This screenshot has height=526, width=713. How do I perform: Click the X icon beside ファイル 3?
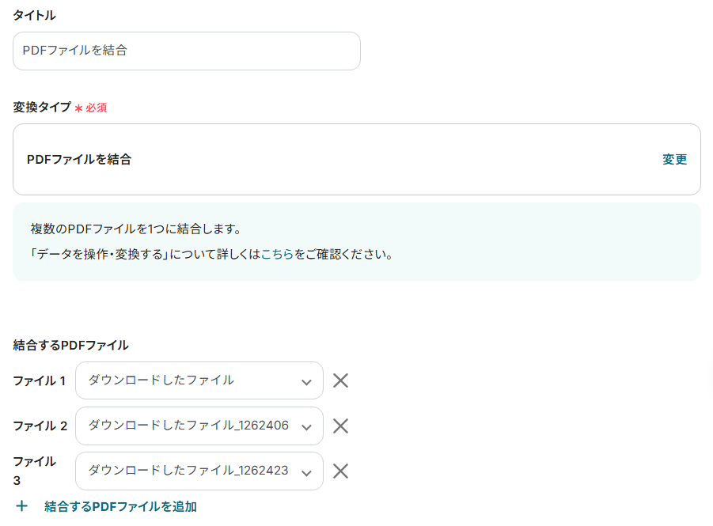340,471
